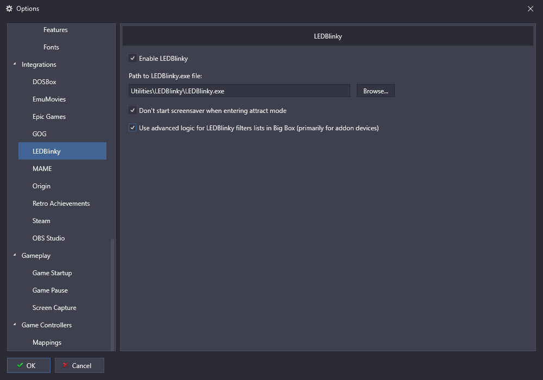Click the LEDBlinky.exe path input field
The height and width of the screenshot is (380, 543).
tap(239, 91)
